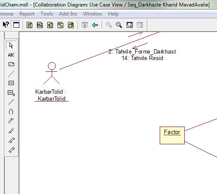Pick the Note tool in toolbox
This screenshot has width=217, height=194.
pos(11,64)
